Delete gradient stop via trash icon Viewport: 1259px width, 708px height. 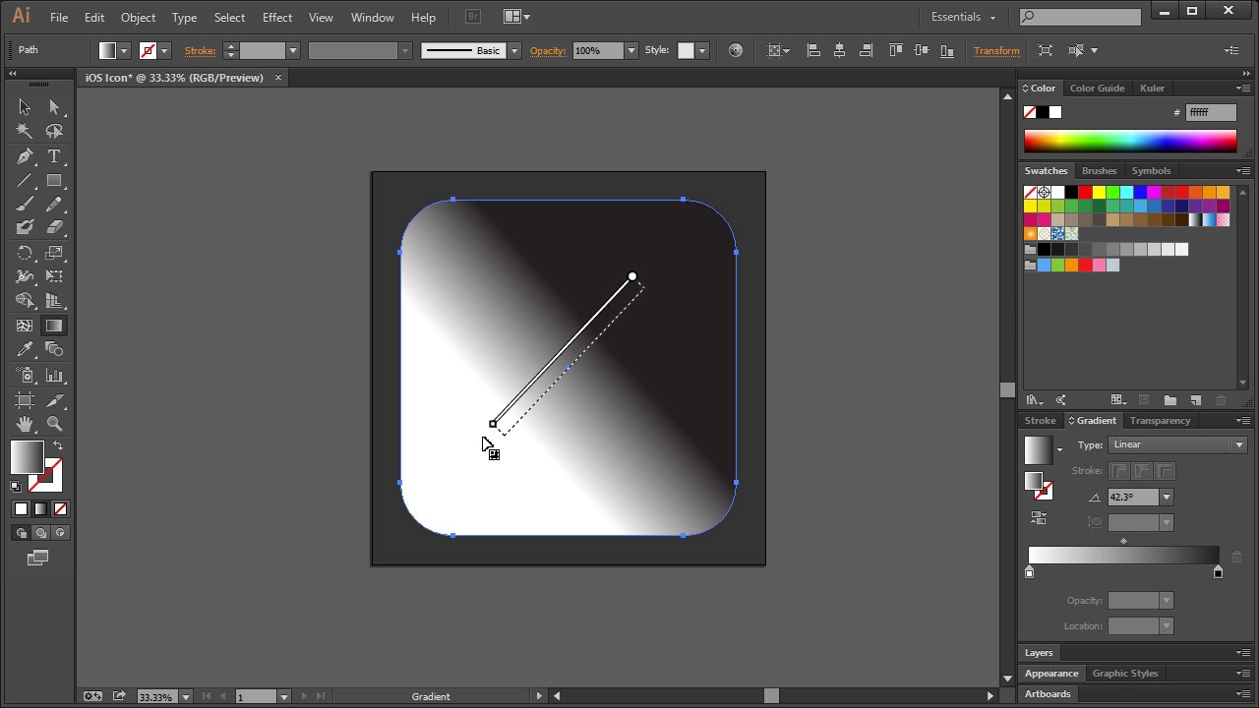point(1236,558)
